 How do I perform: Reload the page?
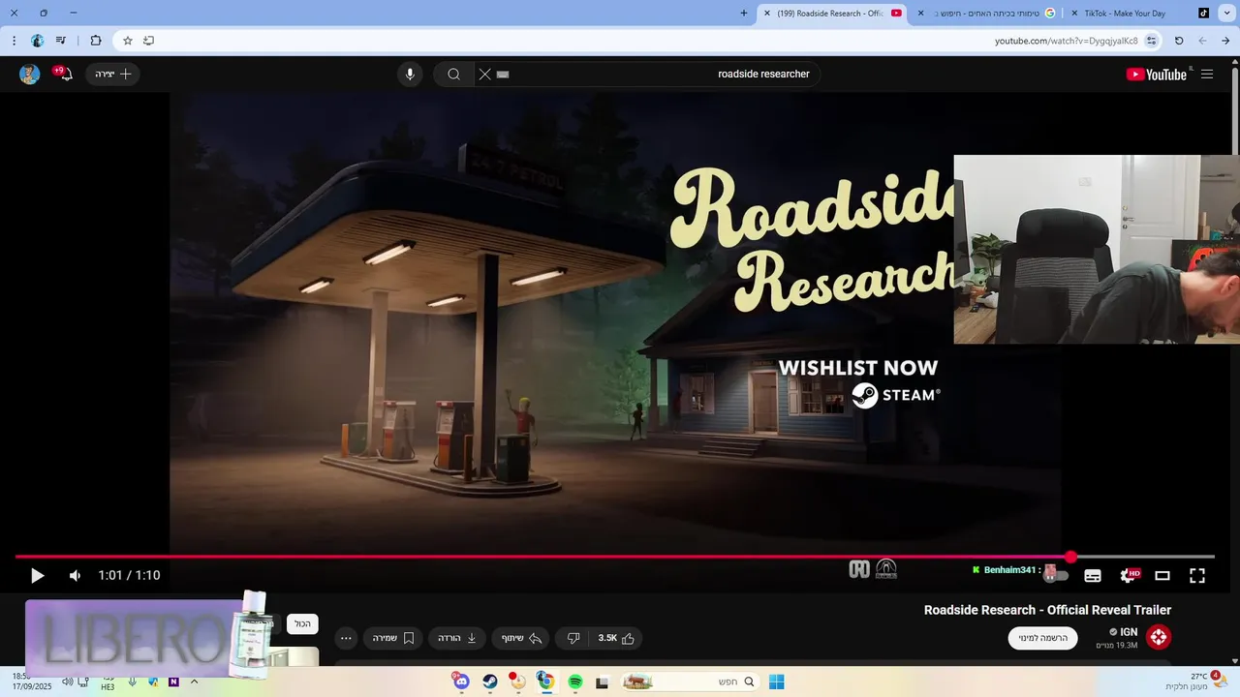click(1179, 41)
